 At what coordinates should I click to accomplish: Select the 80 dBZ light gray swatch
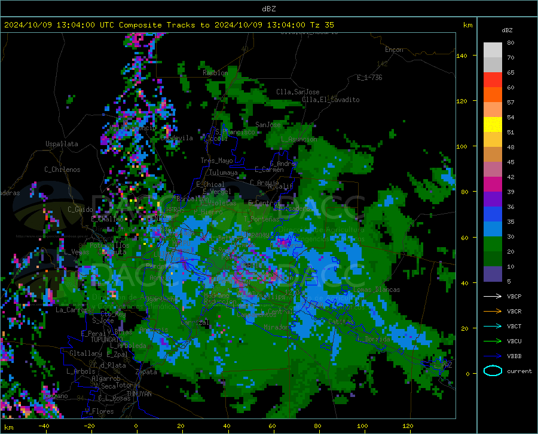point(493,50)
